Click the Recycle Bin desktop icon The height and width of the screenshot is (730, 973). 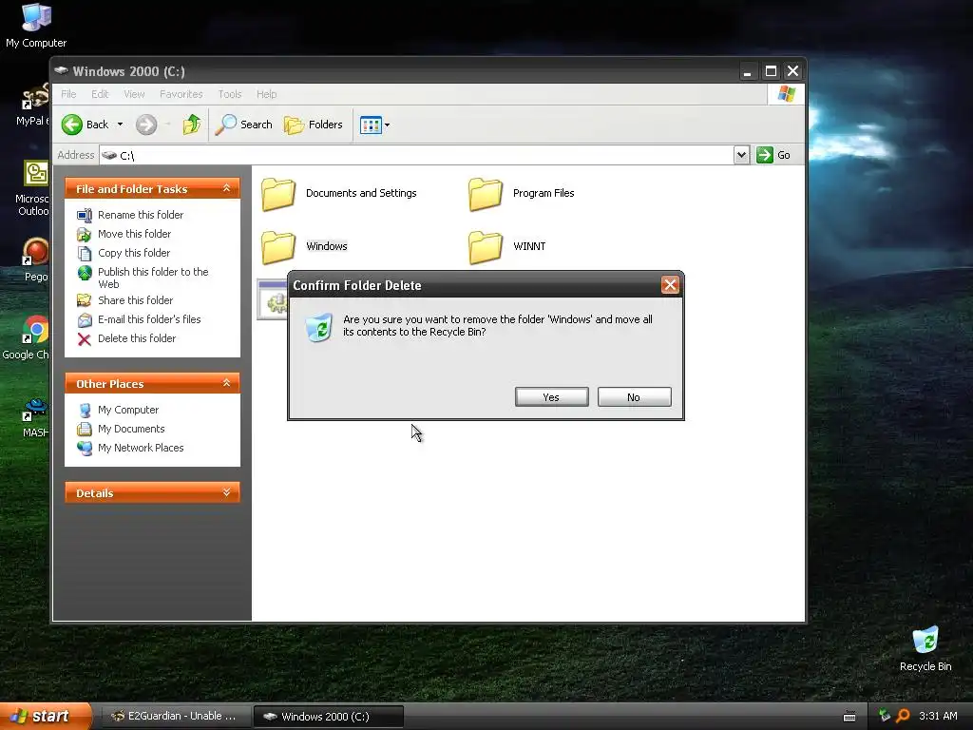coord(925,640)
